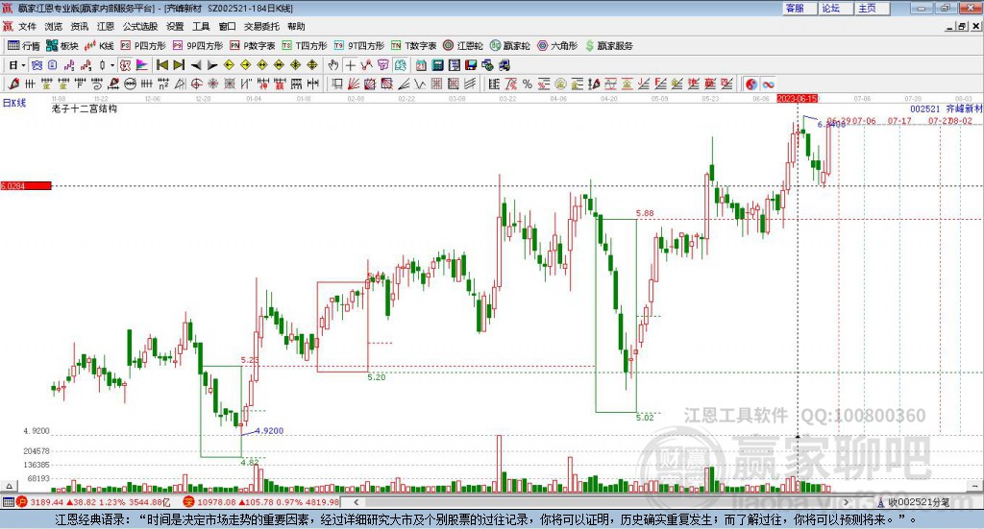Open the 赢家轮 wheel tool

tap(510, 46)
